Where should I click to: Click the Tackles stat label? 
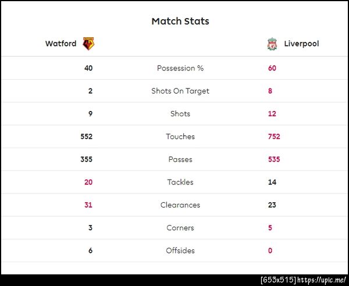(x=180, y=182)
